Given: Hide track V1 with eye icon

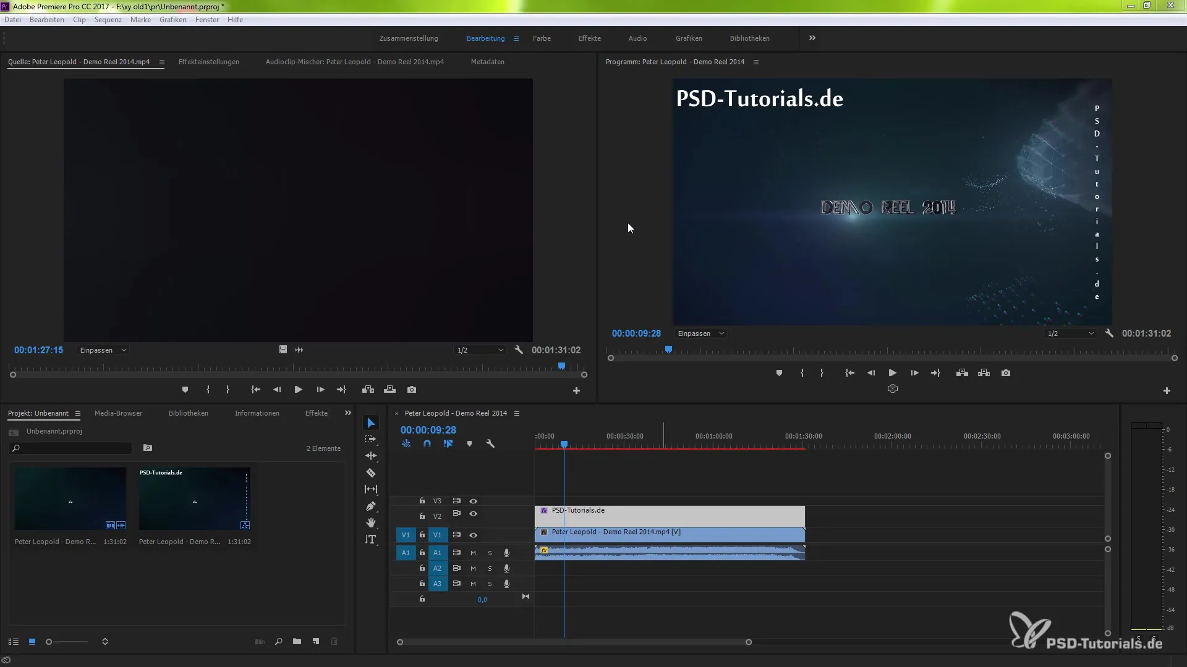Looking at the screenshot, I should 474,535.
